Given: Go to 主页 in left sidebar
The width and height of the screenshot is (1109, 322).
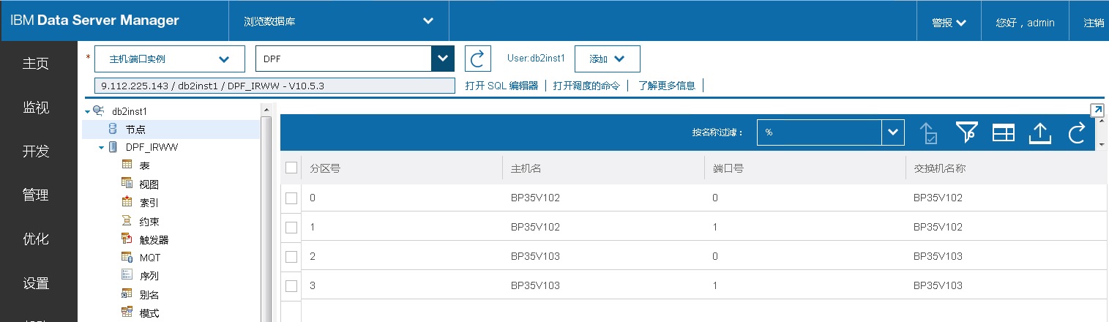Looking at the screenshot, I should pos(35,64).
